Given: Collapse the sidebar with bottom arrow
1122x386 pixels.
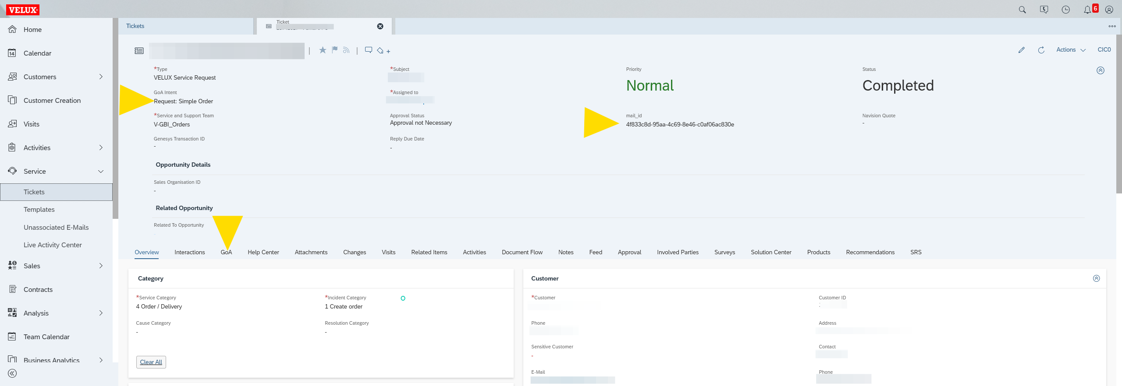Looking at the screenshot, I should 12,373.
